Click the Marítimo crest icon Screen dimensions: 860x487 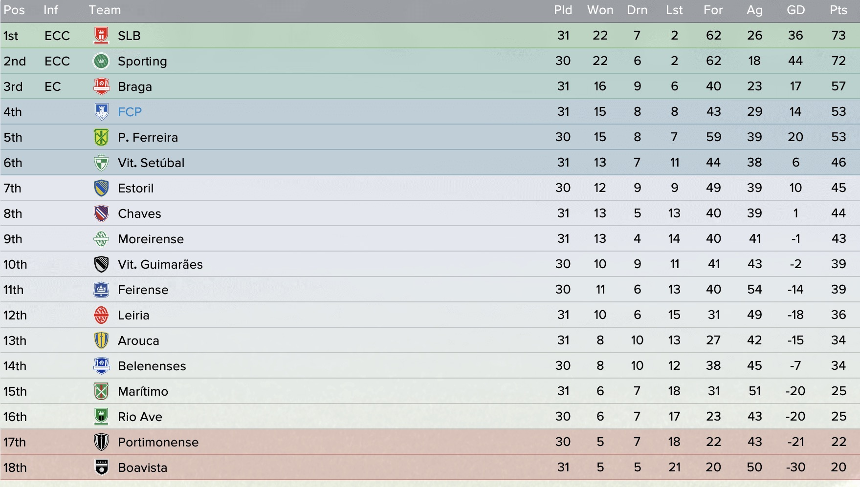point(101,391)
